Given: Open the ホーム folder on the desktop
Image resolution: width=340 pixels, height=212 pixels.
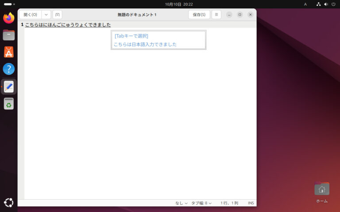Looking at the screenshot, I should point(322,190).
